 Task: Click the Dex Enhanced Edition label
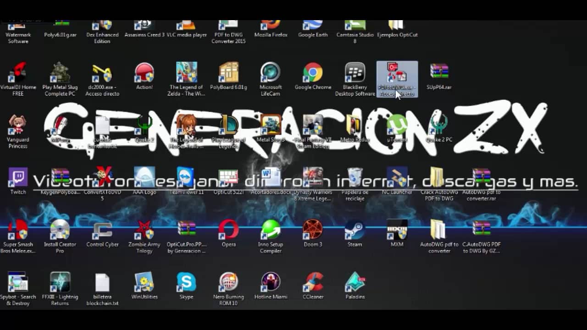[x=102, y=38]
